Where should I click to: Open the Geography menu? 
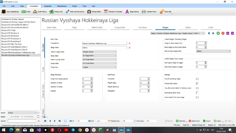(x=48, y=6)
